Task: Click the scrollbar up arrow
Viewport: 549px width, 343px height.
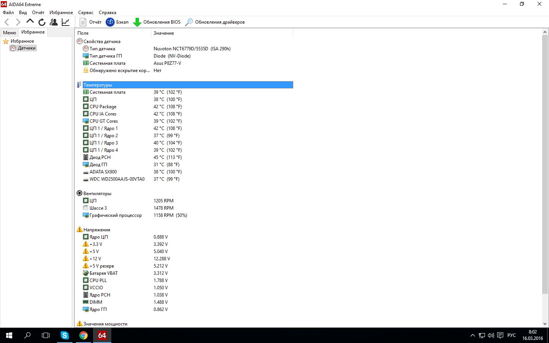Action: click(545, 32)
